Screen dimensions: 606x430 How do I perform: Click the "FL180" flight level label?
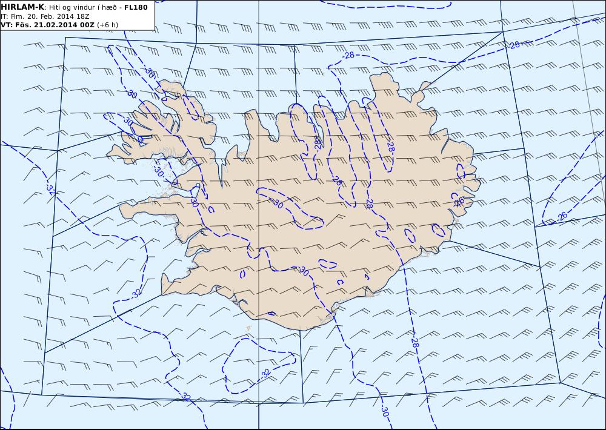[136, 7]
